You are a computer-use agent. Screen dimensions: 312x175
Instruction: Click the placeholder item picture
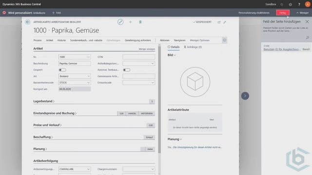195,82
